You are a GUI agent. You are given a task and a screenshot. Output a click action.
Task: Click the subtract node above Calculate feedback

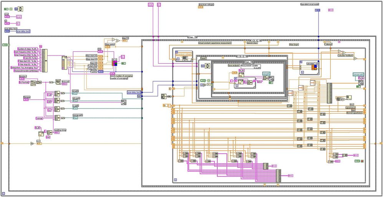[340, 51]
